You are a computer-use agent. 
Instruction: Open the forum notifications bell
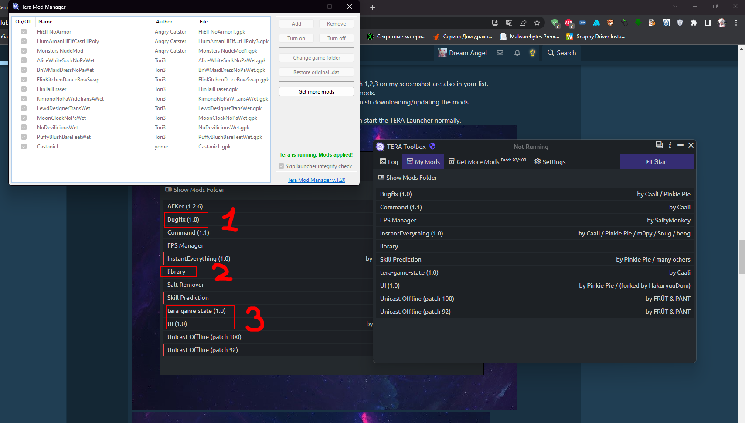pos(517,53)
